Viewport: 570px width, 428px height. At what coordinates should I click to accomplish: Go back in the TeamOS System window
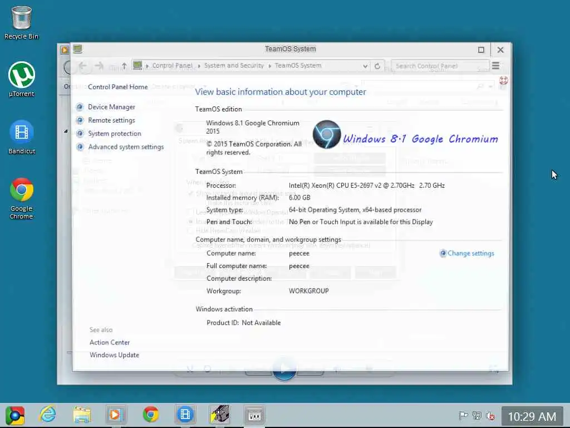click(x=83, y=66)
